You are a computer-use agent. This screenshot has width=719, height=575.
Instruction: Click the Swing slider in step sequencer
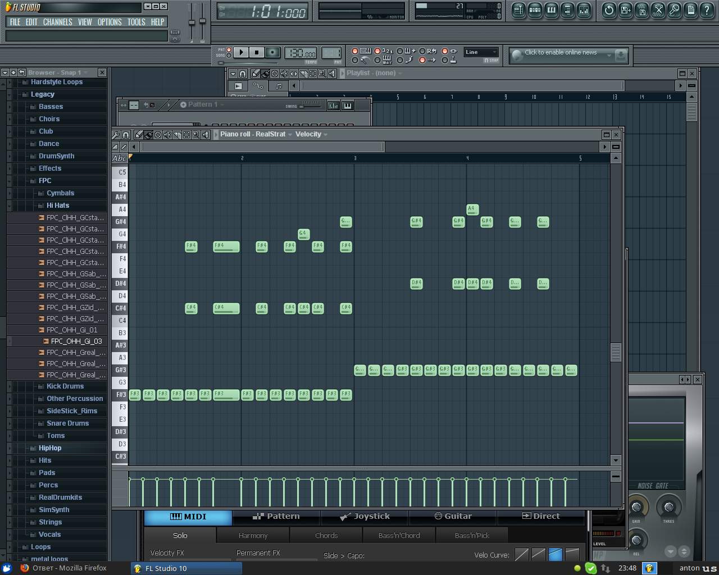pos(309,105)
